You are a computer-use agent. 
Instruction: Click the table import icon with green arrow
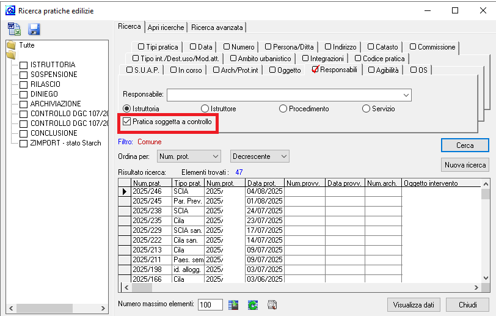click(234, 304)
